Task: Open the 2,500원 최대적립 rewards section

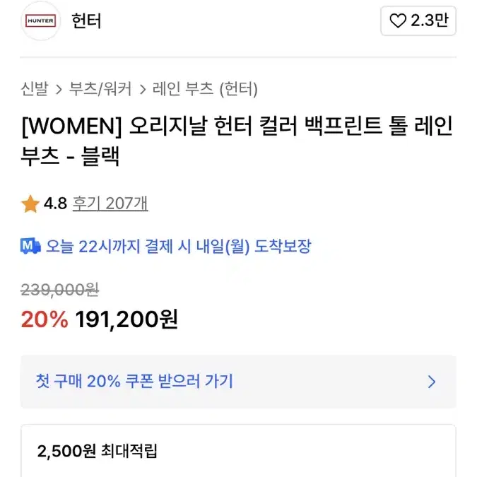Action: tap(97, 451)
